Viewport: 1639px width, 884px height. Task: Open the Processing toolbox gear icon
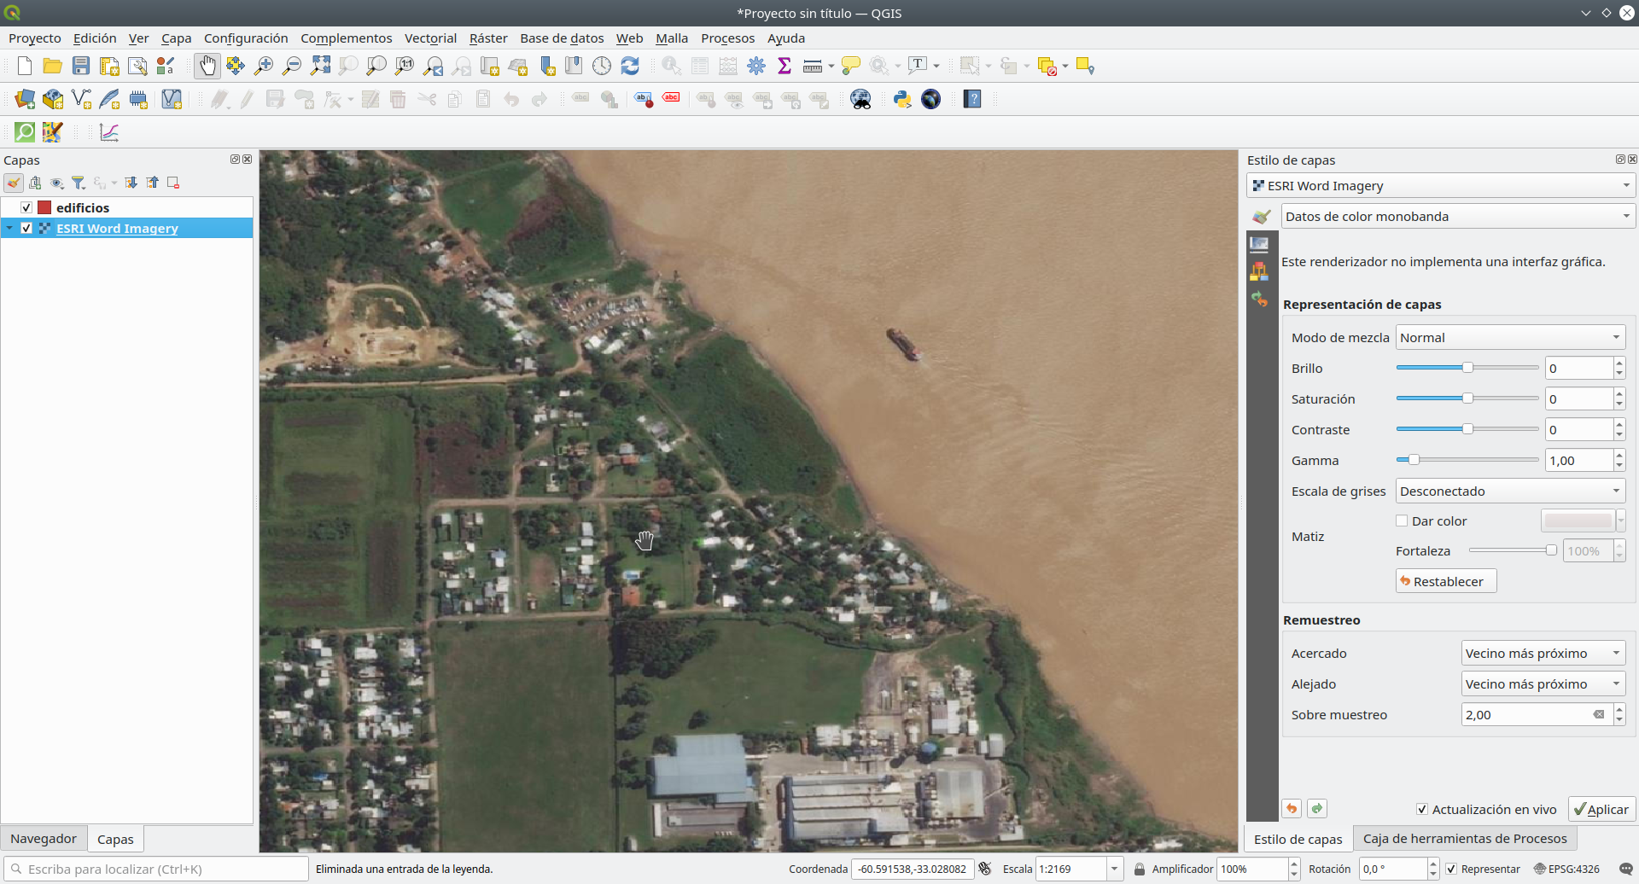tap(756, 66)
